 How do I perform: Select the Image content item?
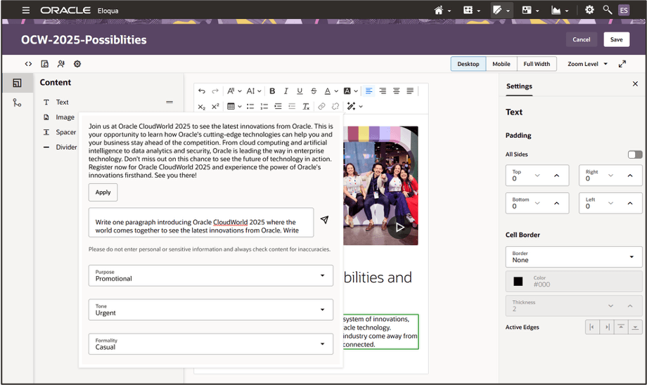[65, 117]
